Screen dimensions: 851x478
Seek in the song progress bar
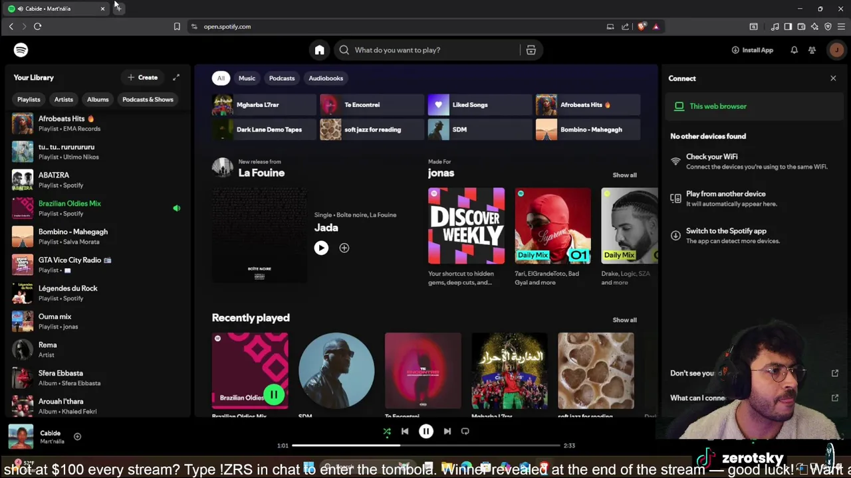pyautogui.click(x=426, y=445)
